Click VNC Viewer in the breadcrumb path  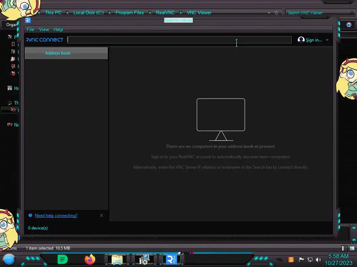199,13
